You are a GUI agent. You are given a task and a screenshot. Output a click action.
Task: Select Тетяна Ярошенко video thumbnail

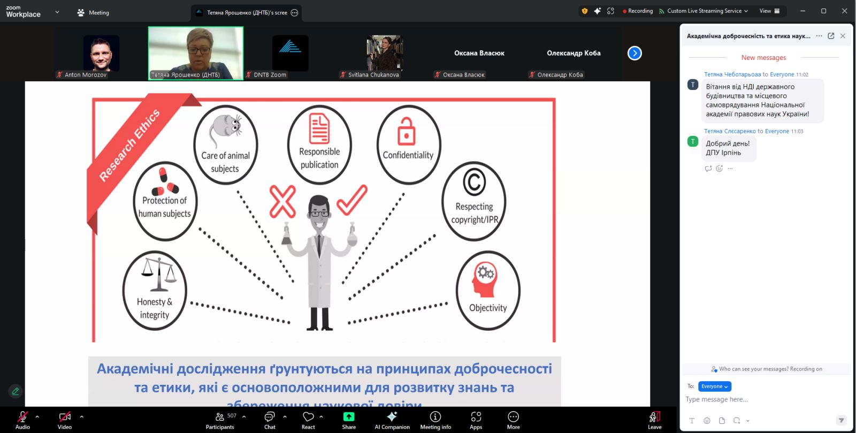point(196,53)
